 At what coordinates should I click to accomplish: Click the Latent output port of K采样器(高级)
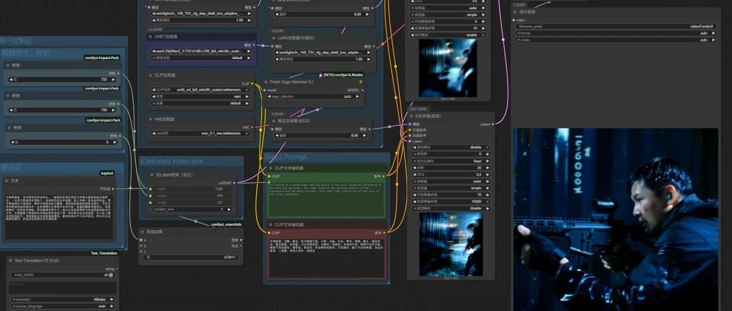pos(491,125)
